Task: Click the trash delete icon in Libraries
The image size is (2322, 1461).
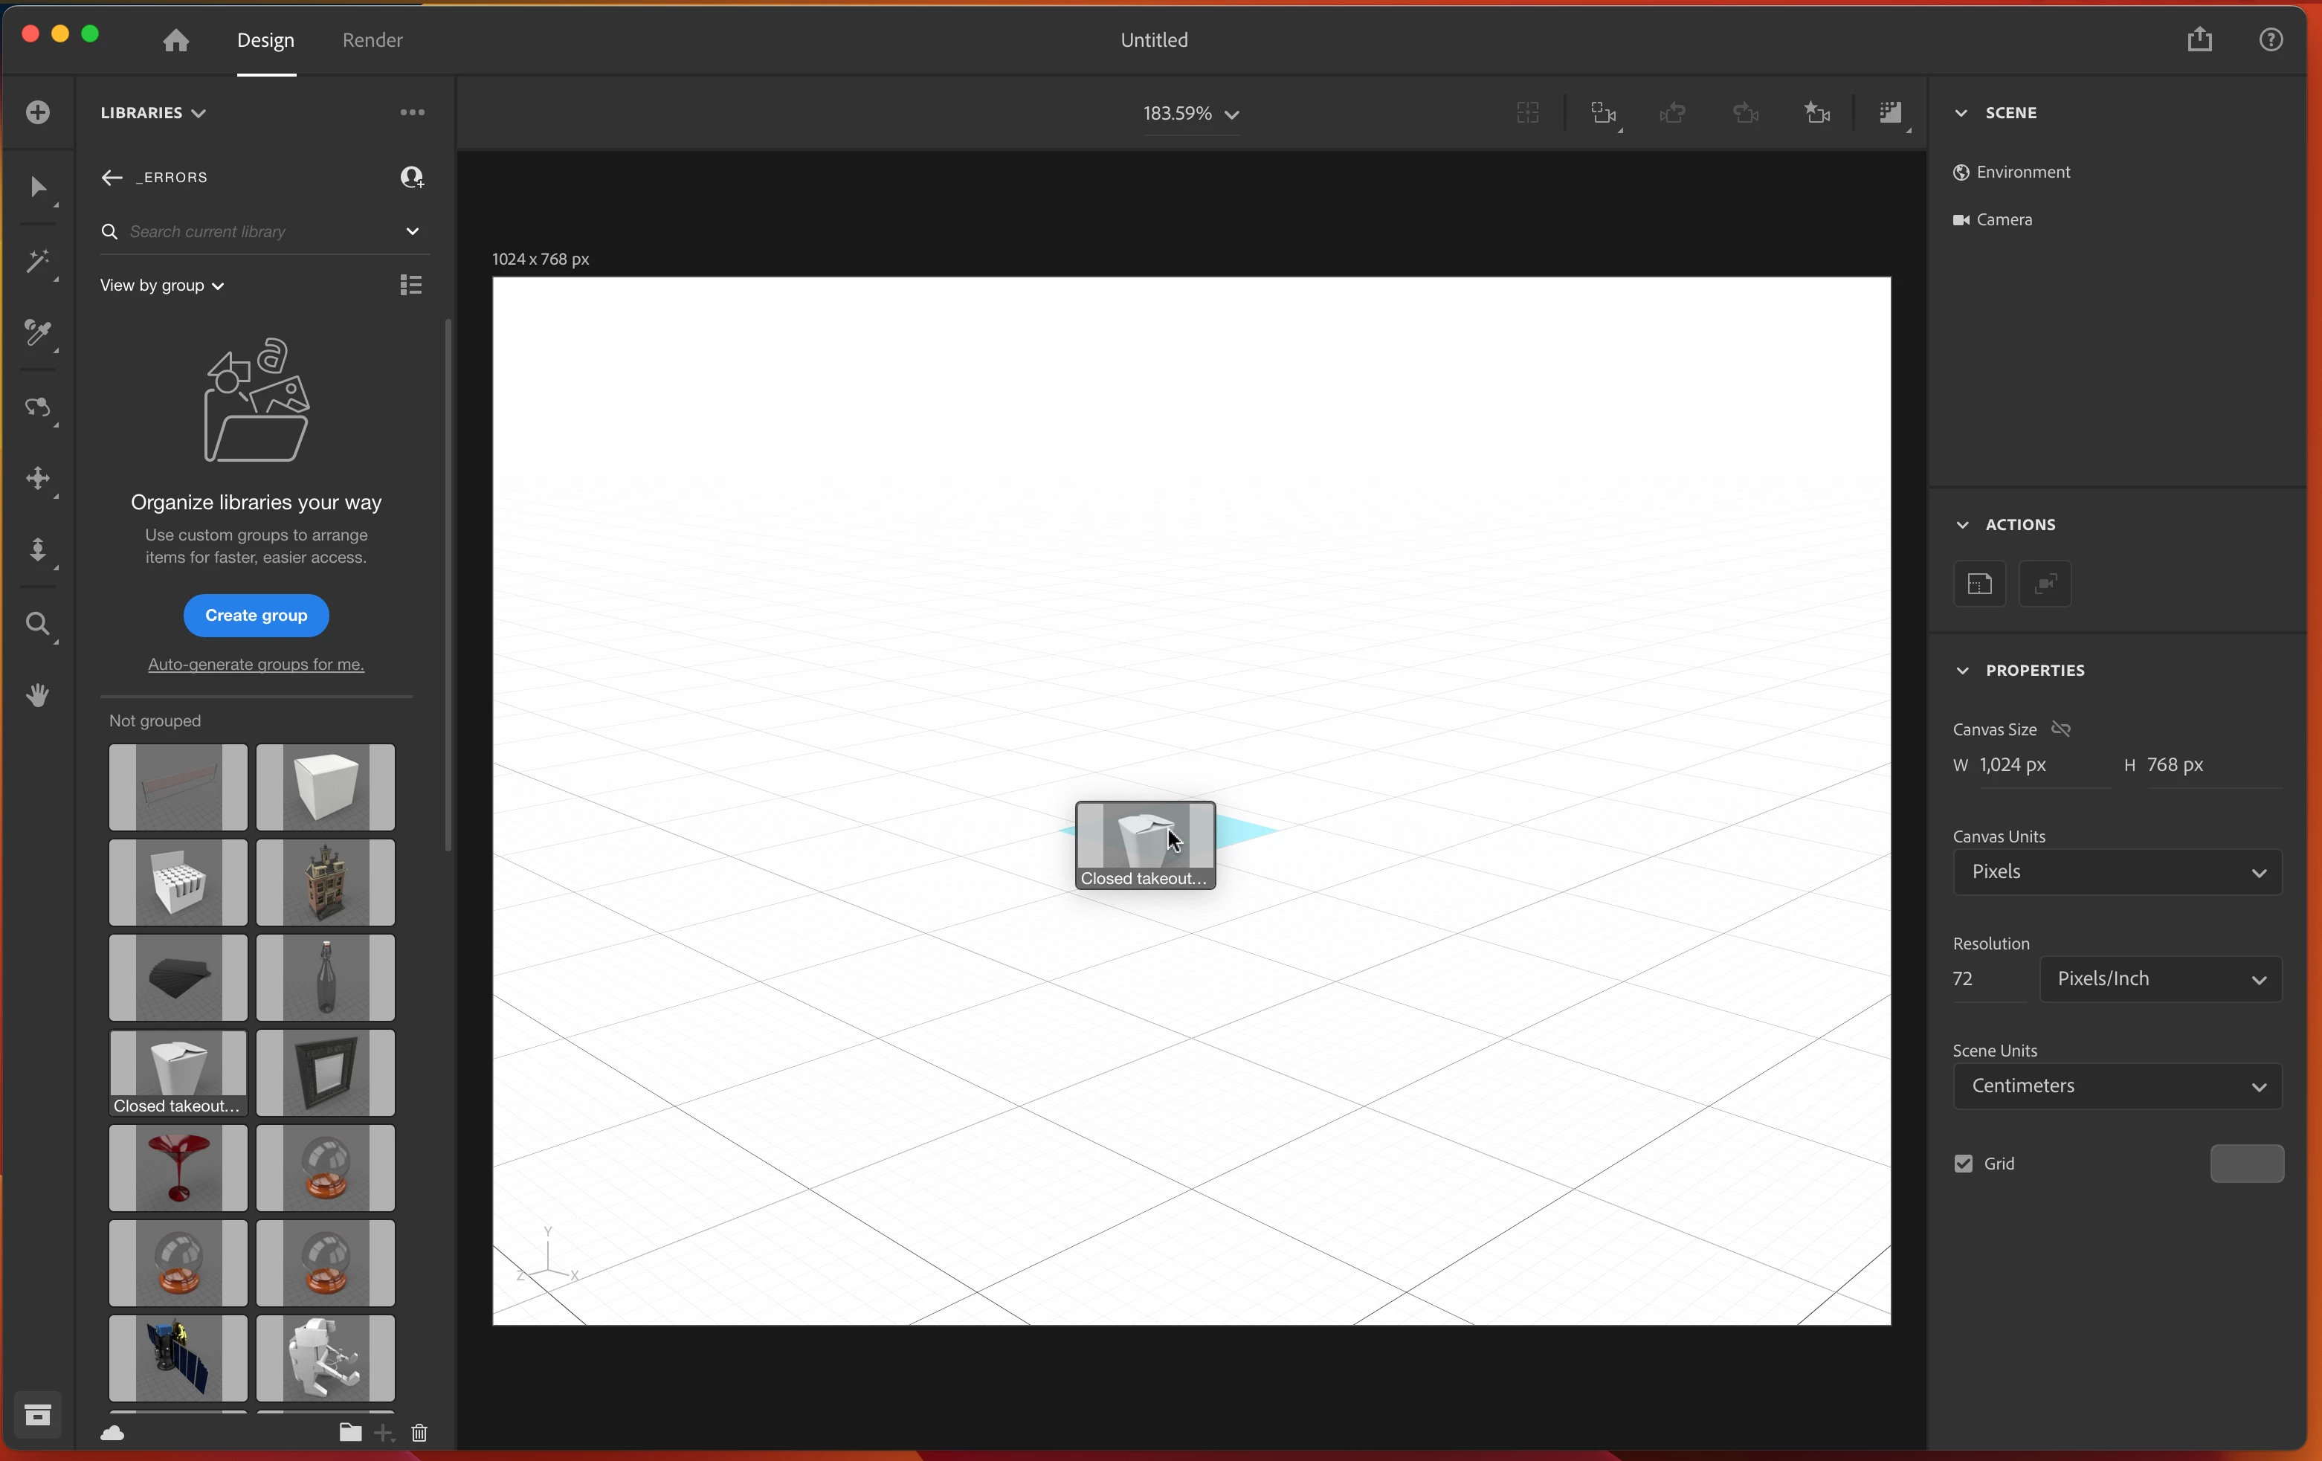Action: click(x=419, y=1433)
